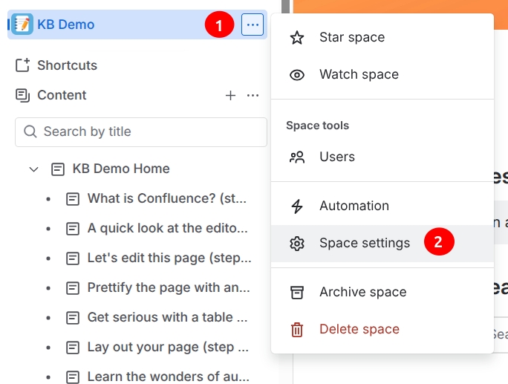Click page icon beside Get serious with a table
Screen dimensions: 508x384
click(73, 318)
